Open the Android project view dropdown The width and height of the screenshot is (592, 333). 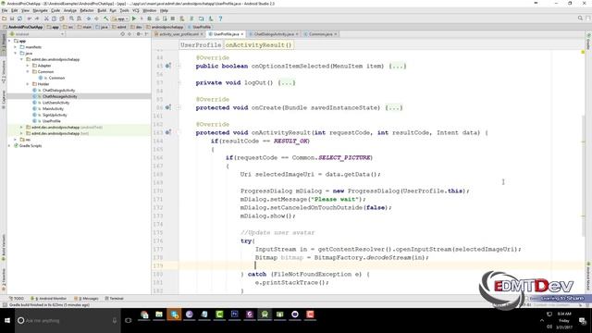(37, 34)
